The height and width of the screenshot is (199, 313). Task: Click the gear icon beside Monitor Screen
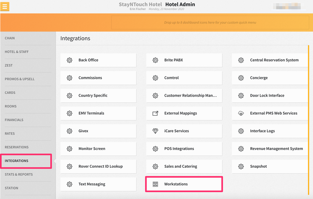(x=69, y=149)
